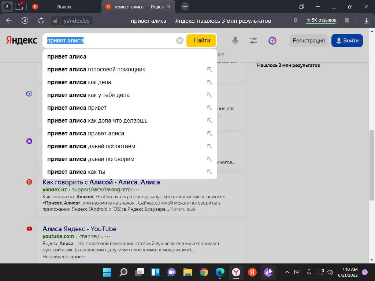Open result Алиса Яндекс - YouTube
Image resolution: width=375 pixels, height=281 pixels.
79,229
